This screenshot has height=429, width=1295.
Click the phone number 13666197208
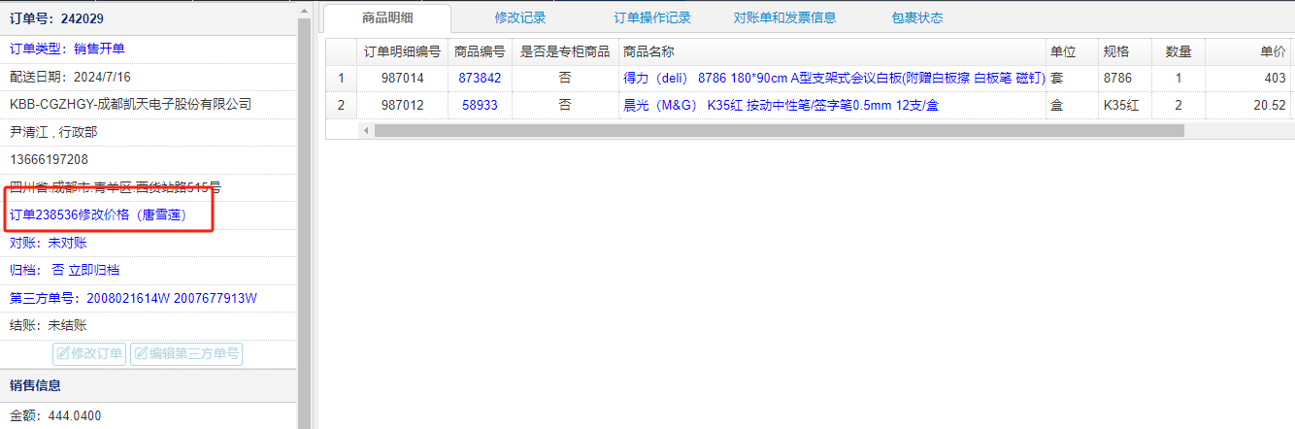(49, 159)
